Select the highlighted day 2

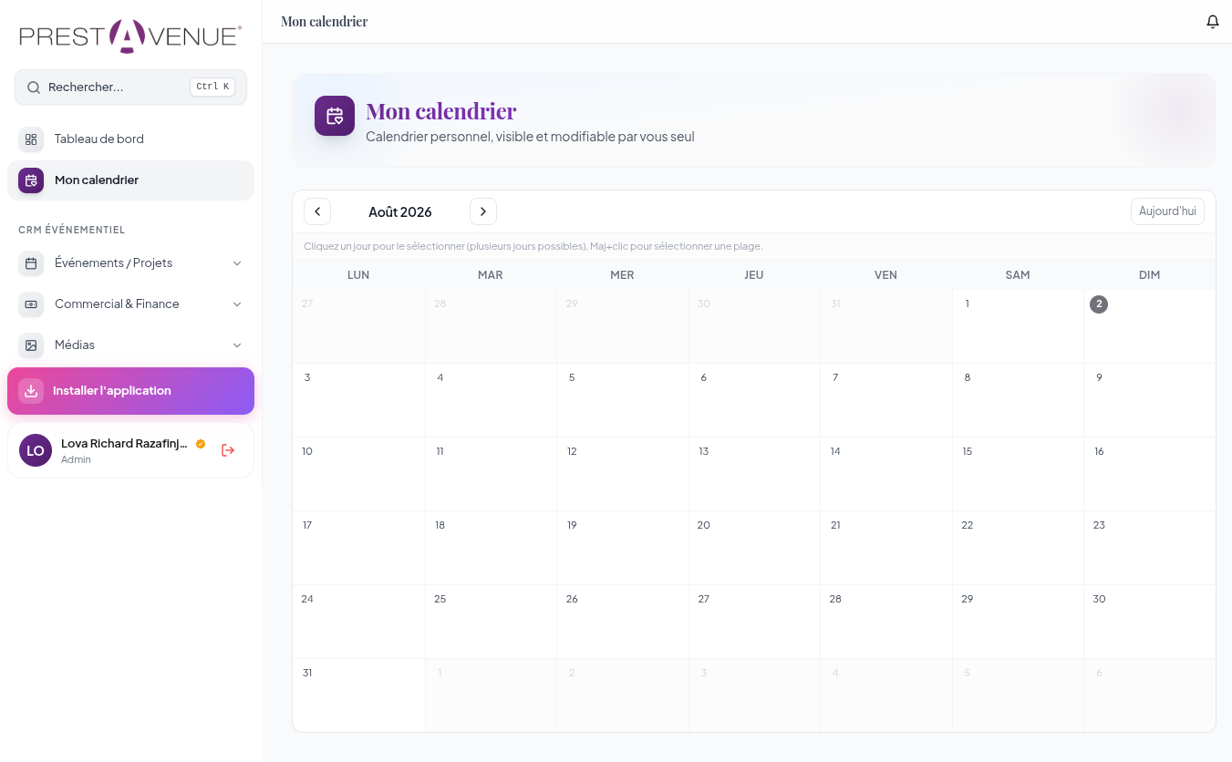[x=1149, y=326]
